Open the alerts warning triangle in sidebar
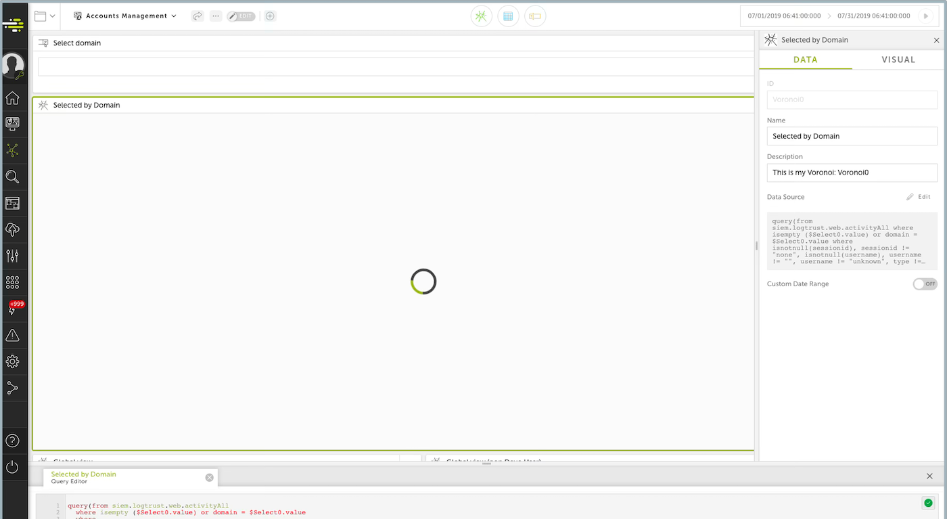947x519 pixels. 13,334
